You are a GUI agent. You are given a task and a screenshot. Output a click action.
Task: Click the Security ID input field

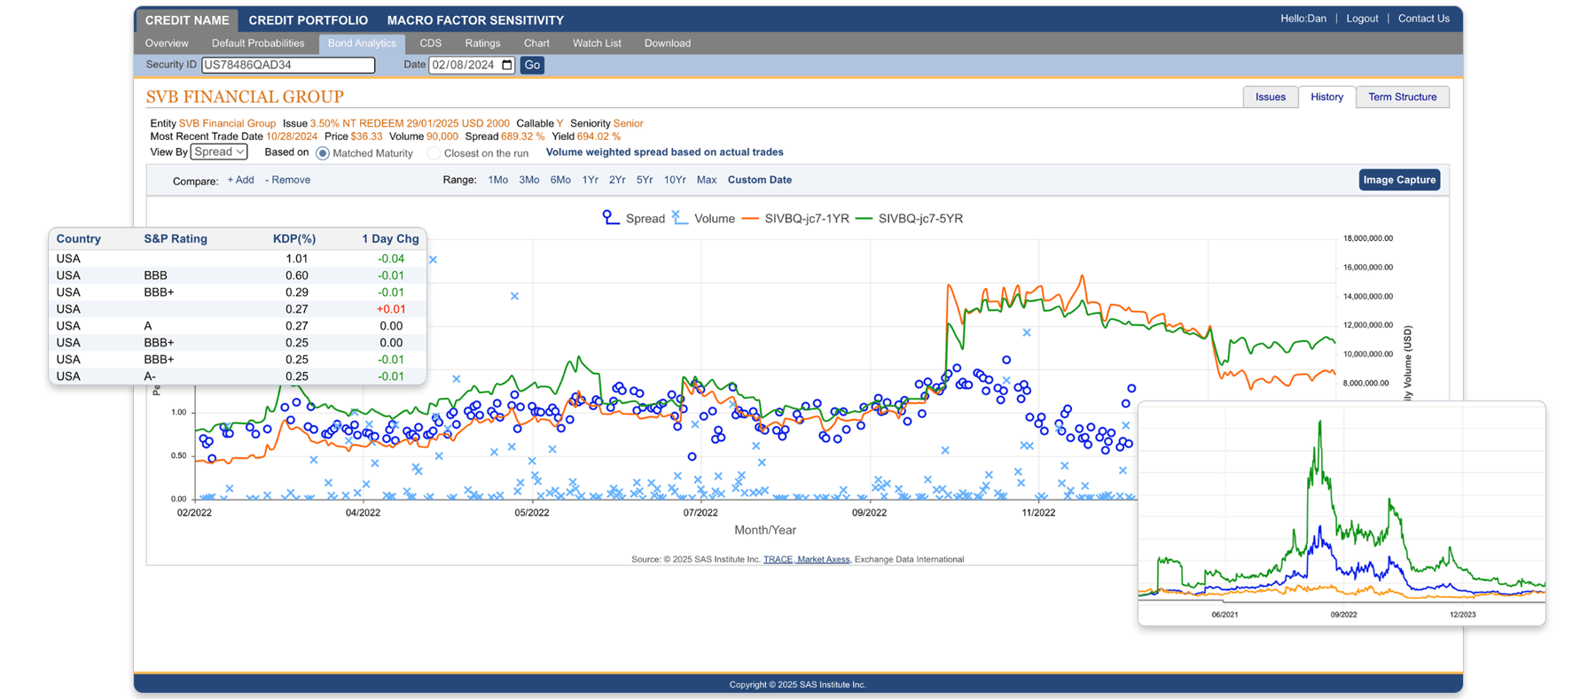point(288,65)
